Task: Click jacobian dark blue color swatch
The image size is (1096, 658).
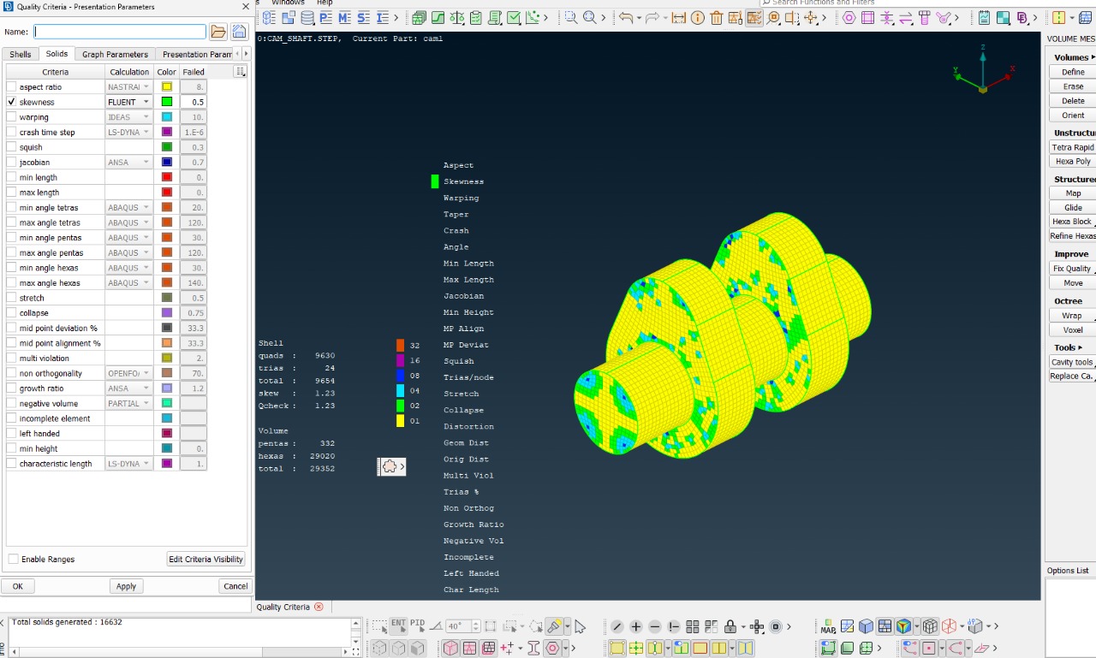Action: pos(167,162)
